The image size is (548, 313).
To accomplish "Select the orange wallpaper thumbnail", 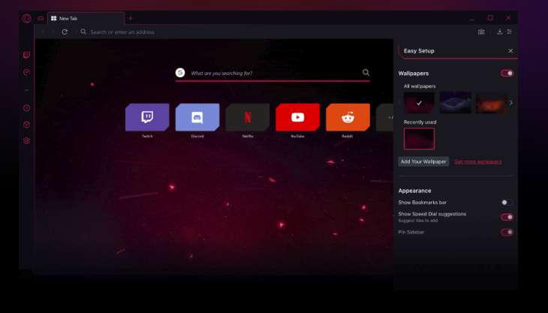I will pos(492,103).
